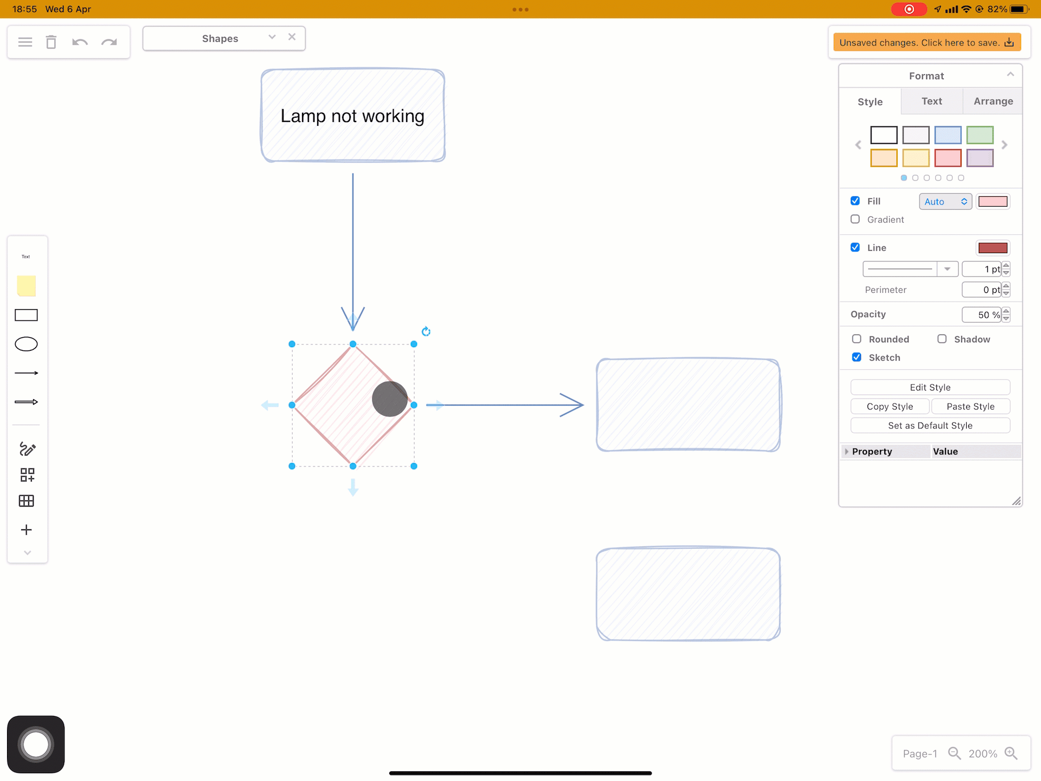Click the add new element plus icon
The image size is (1041, 781).
pyautogui.click(x=27, y=529)
